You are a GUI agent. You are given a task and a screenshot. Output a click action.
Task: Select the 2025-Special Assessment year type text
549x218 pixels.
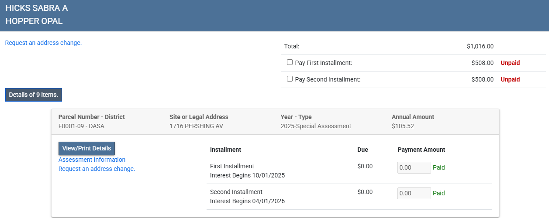click(315, 126)
